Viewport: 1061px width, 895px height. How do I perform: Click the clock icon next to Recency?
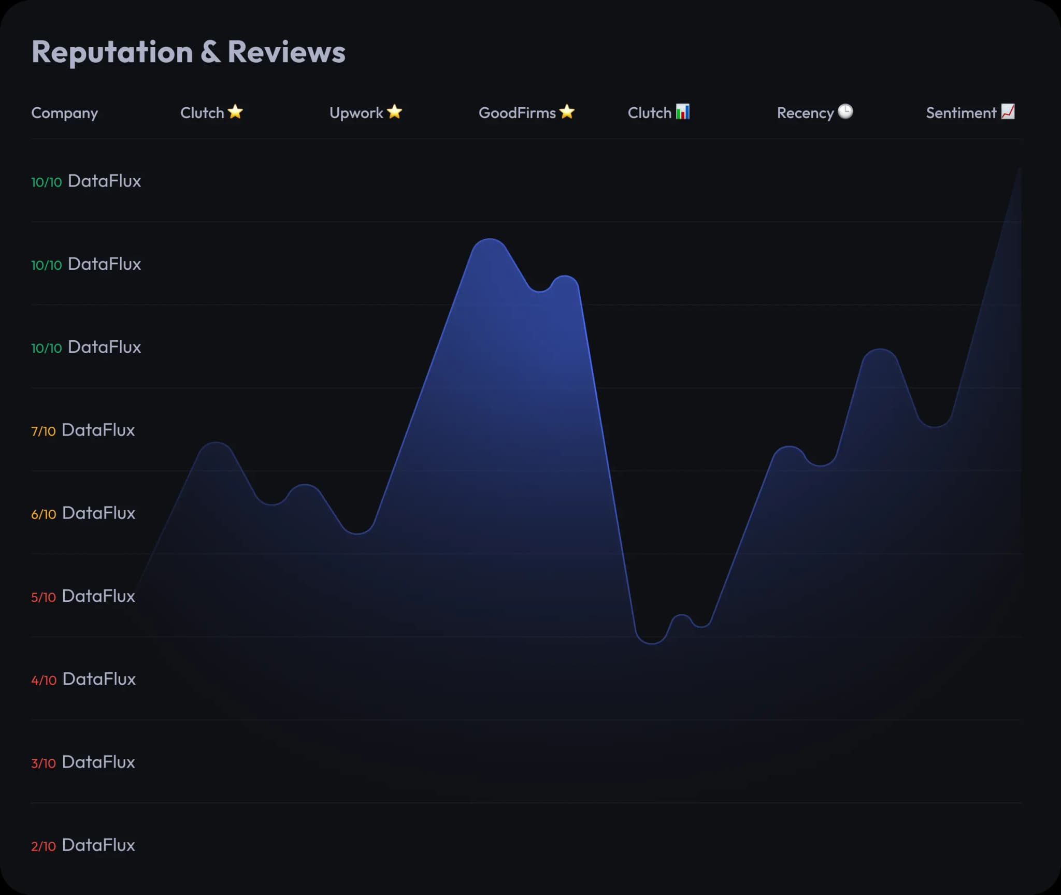(x=845, y=112)
